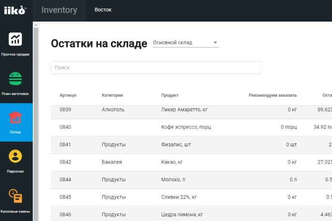Click Продукты category in Физалис row
The width and height of the screenshot is (332, 221).
(x=114, y=145)
